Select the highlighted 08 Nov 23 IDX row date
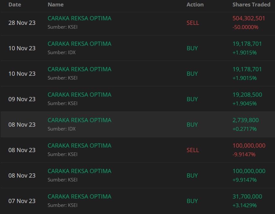Viewport: 275px width, 214px height. pyautogui.click(x=22, y=125)
